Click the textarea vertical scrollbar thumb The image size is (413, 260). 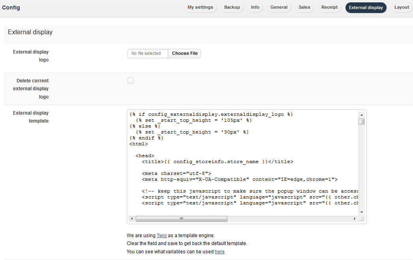[361, 121]
